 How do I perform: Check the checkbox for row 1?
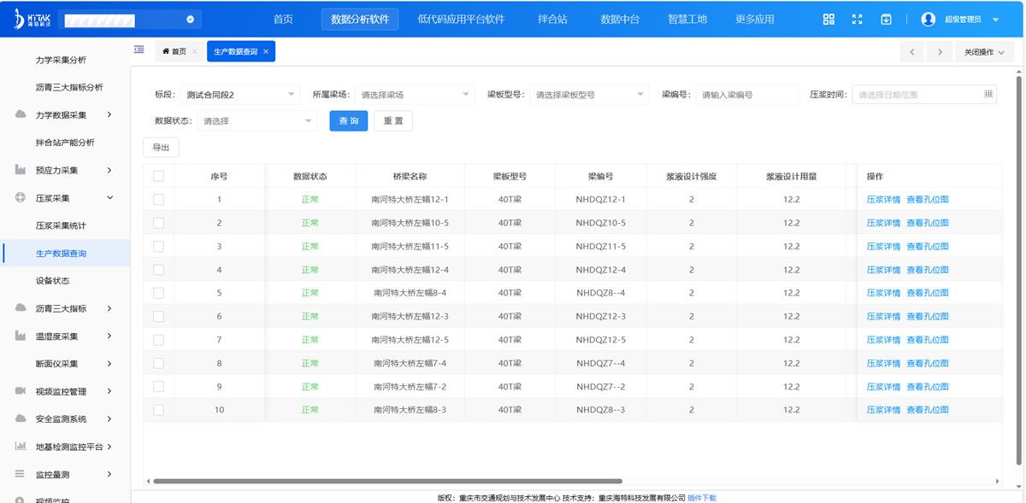pyautogui.click(x=158, y=199)
